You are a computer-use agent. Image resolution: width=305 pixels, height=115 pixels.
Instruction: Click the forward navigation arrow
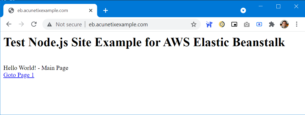[21, 25]
